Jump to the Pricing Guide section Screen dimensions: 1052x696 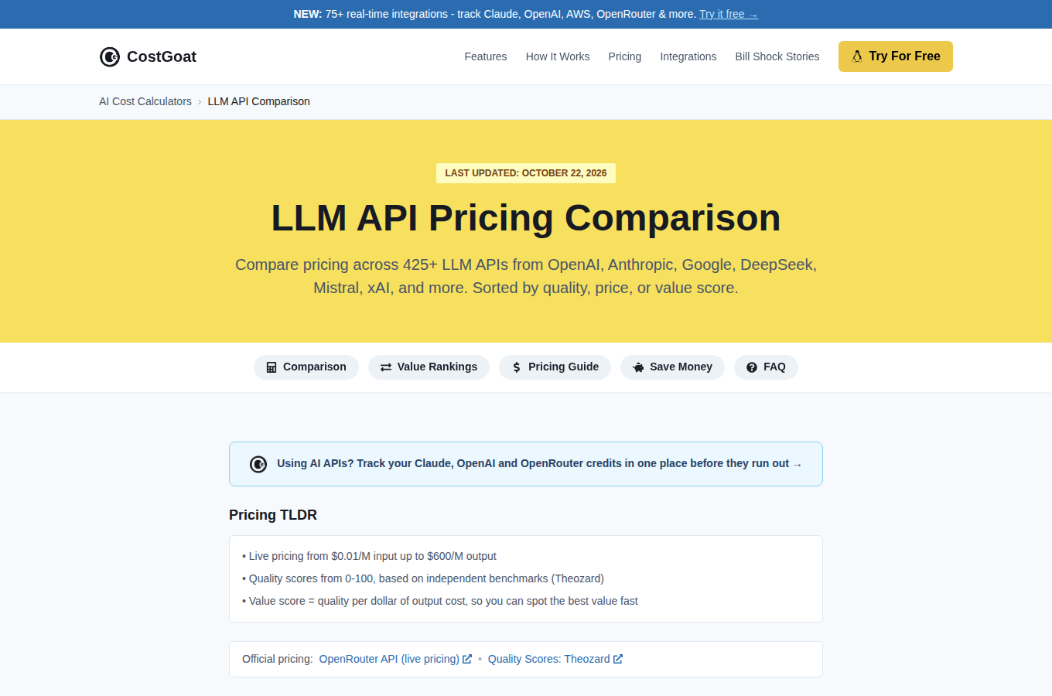click(555, 367)
